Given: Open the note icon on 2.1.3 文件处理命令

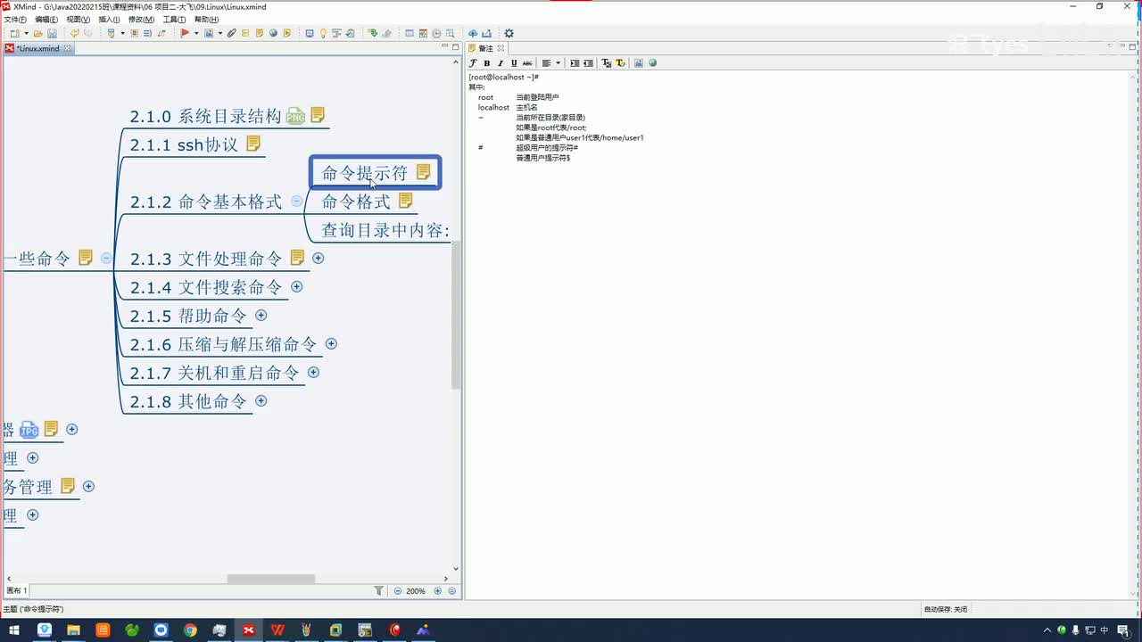Looking at the screenshot, I should (297, 258).
